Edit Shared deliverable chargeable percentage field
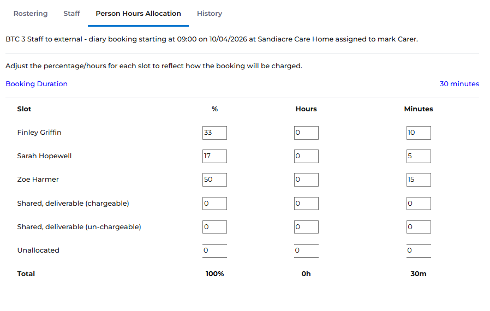Screen dimensions: 490x311 (214, 204)
